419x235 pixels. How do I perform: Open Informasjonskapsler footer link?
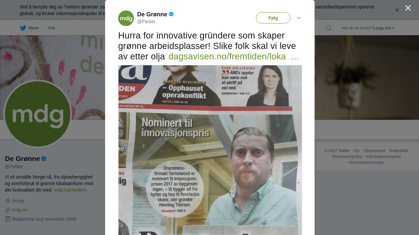click(383, 157)
